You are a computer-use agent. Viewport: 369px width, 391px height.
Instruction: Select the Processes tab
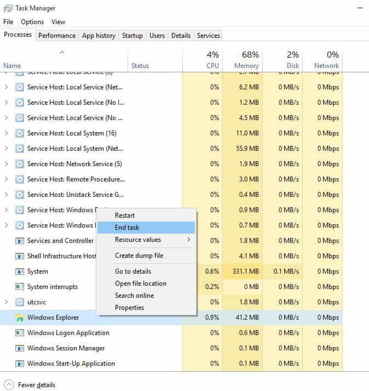pos(18,35)
